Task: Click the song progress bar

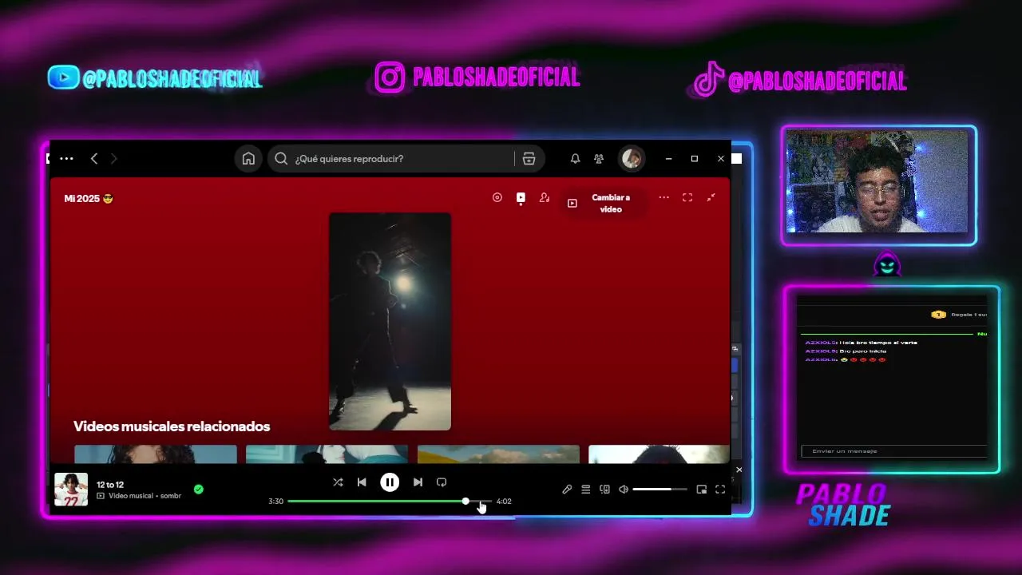Action: [389, 502]
